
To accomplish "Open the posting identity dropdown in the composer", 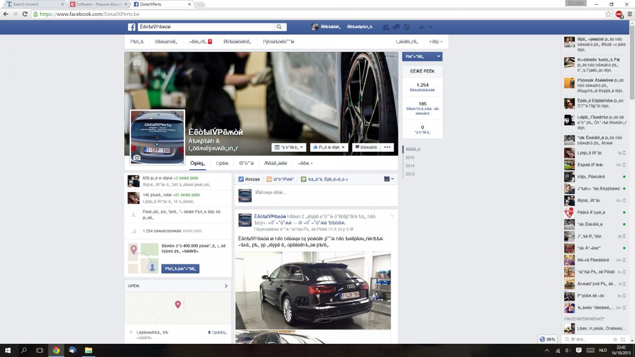I will point(389,179).
